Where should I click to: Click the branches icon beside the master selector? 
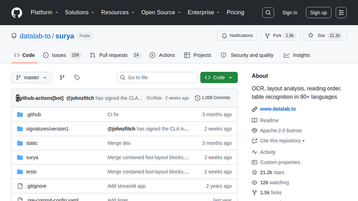(62, 78)
